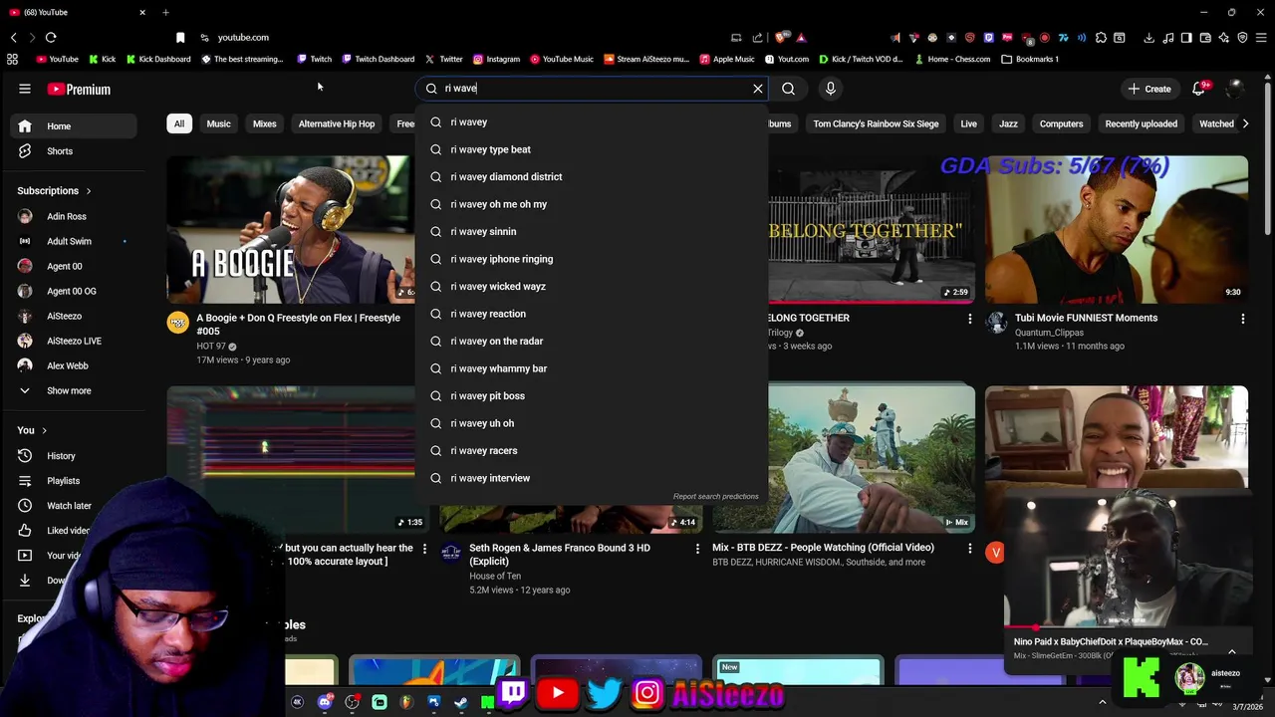Open History in the sidebar

point(74,456)
